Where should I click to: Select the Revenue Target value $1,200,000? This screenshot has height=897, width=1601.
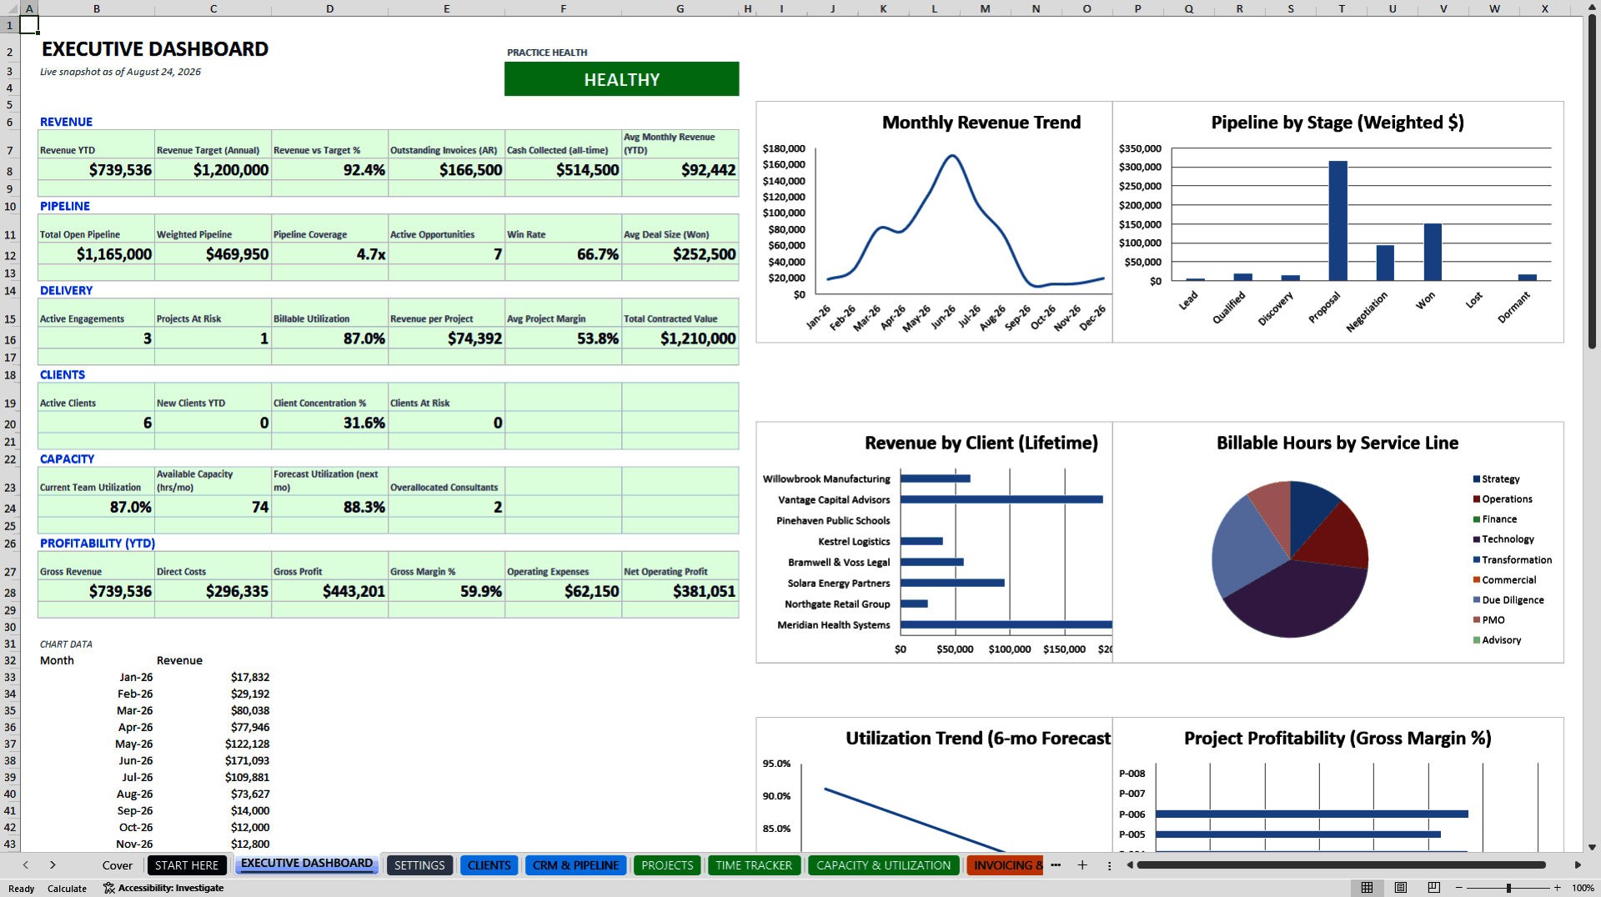(x=213, y=170)
